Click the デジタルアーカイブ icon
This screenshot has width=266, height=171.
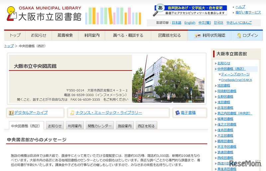point(11,113)
